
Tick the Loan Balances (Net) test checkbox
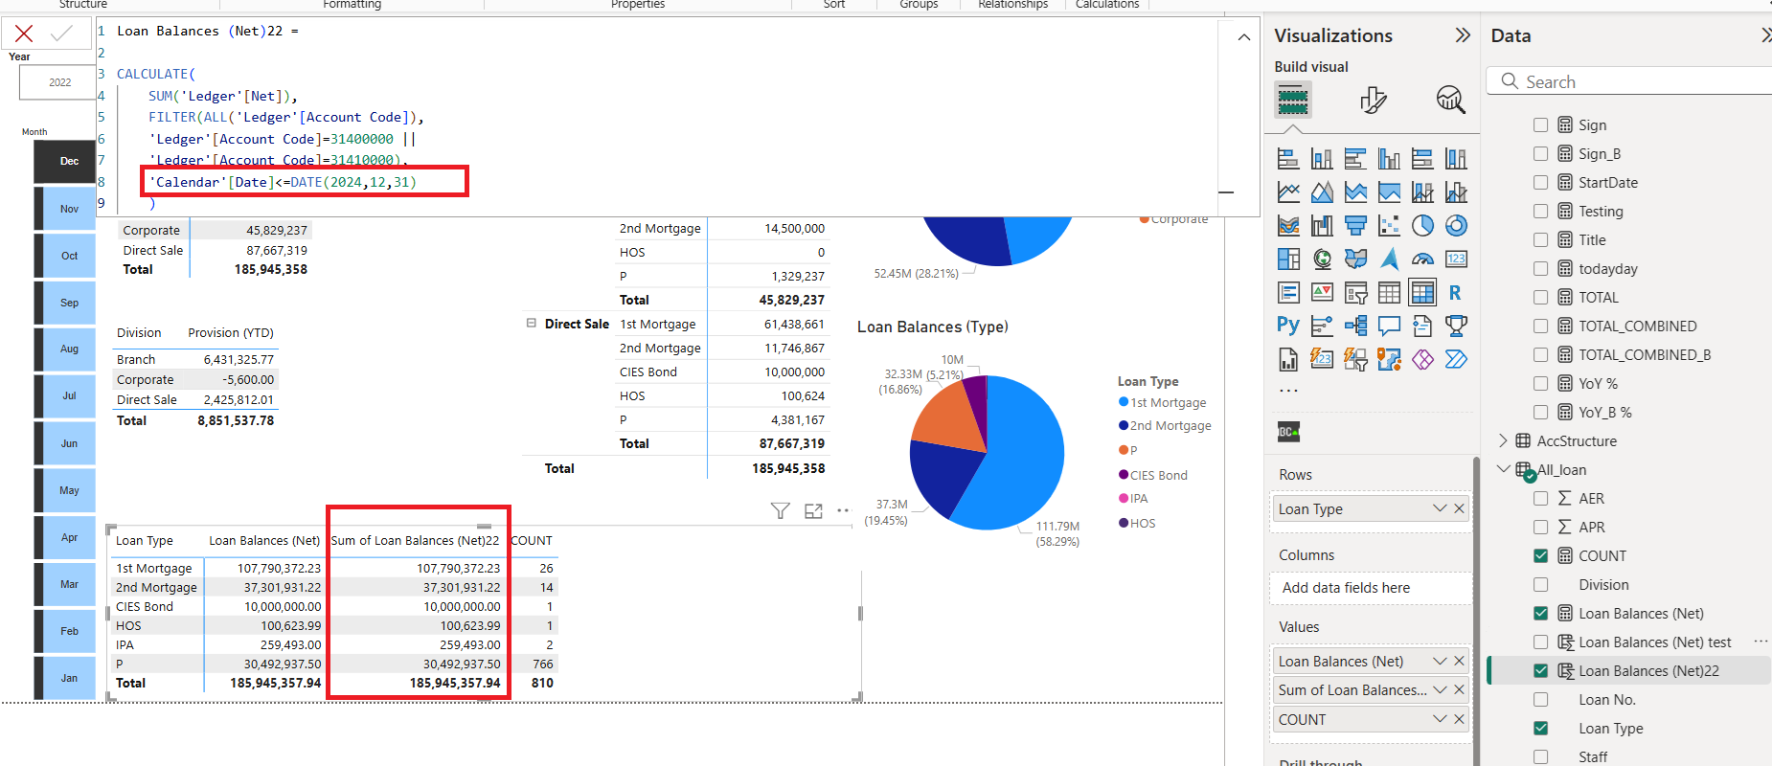click(x=1540, y=642)
